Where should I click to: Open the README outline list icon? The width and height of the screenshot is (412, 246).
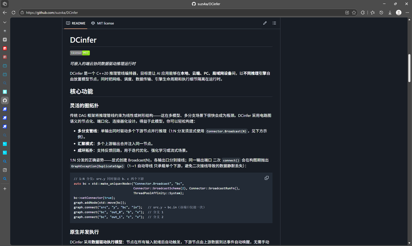274,23
